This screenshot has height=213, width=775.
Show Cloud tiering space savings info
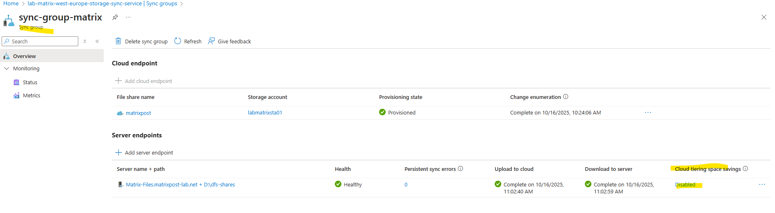tap(745, 169)
